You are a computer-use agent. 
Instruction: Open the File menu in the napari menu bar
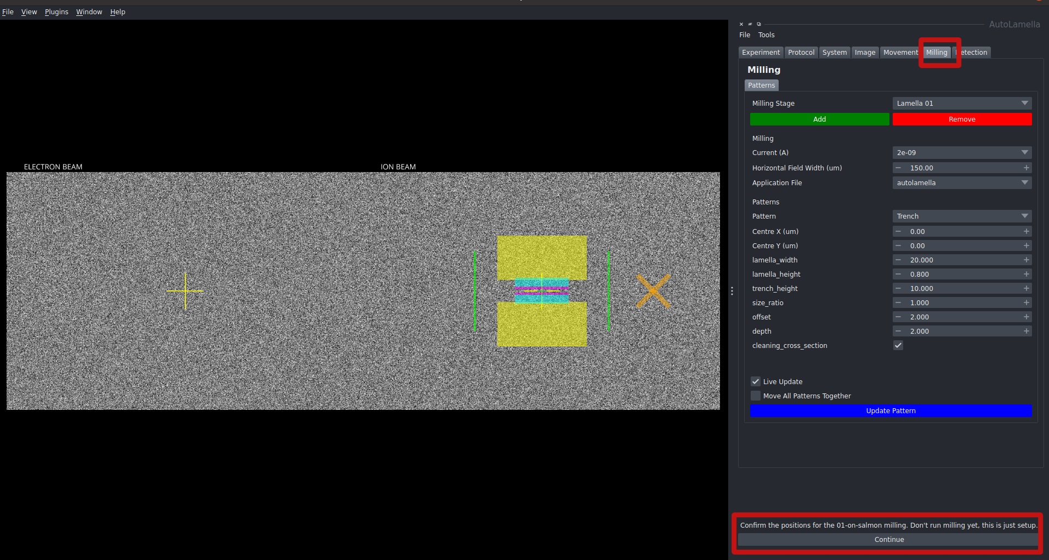click(x=8, y=12)
